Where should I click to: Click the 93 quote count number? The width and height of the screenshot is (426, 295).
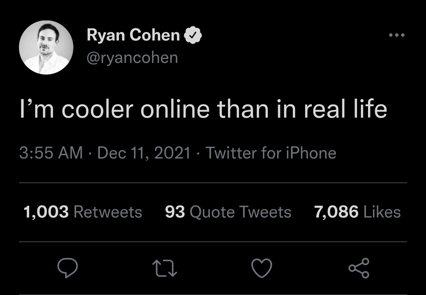(175, 212)
